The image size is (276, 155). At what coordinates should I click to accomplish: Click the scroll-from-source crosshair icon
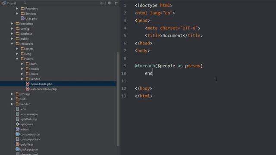click(102, 3)
